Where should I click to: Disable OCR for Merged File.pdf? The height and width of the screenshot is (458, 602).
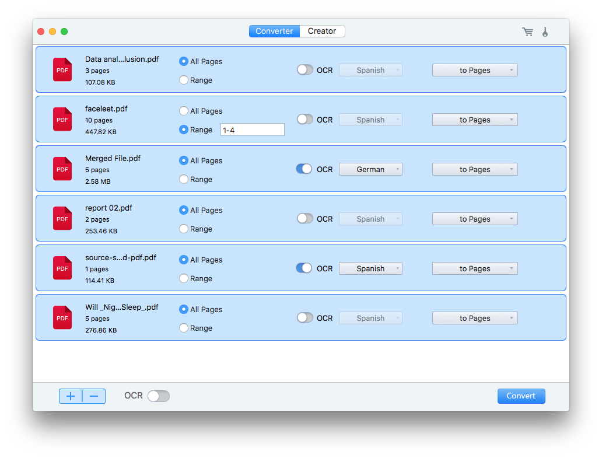pos(305,169)
